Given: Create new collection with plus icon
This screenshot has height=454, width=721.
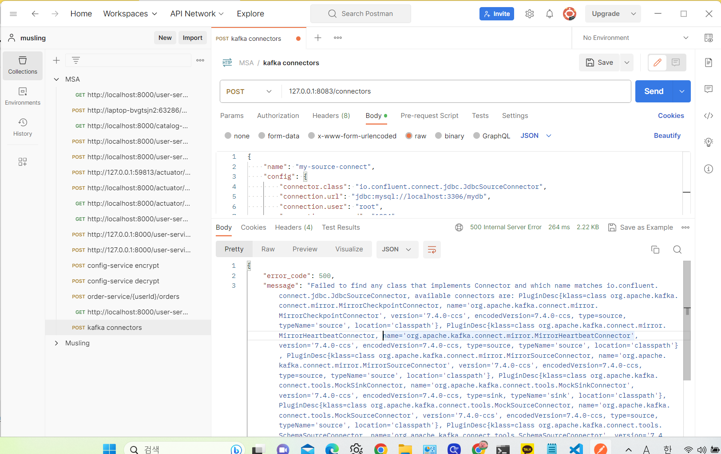Looking at the screenshot, I should [56, 60].
